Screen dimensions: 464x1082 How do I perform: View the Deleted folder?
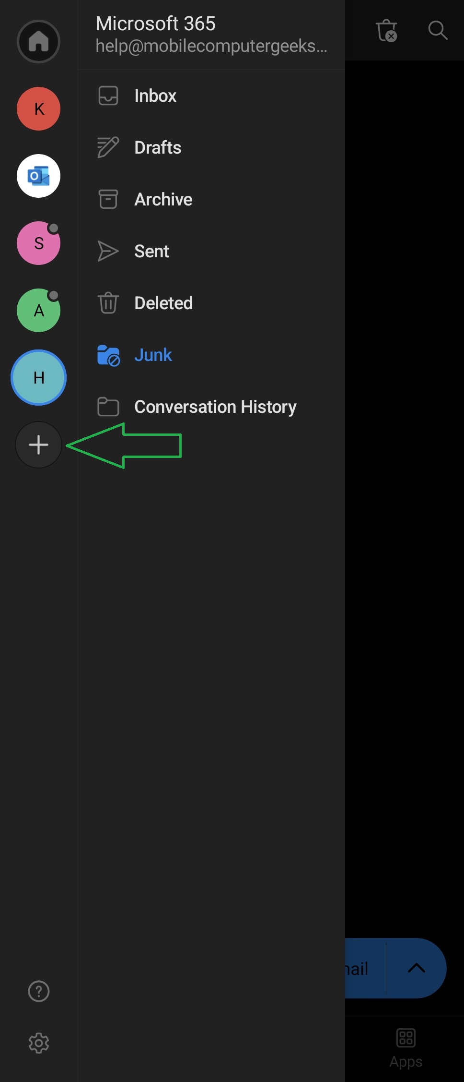(x=163, y=303)
